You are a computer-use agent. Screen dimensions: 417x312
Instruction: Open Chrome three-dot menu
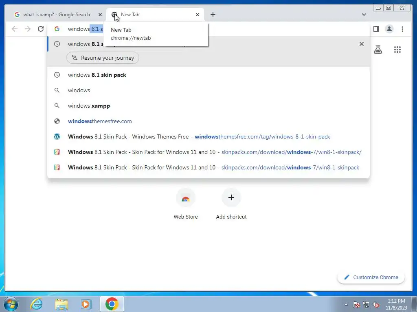[x=402, y=29]
